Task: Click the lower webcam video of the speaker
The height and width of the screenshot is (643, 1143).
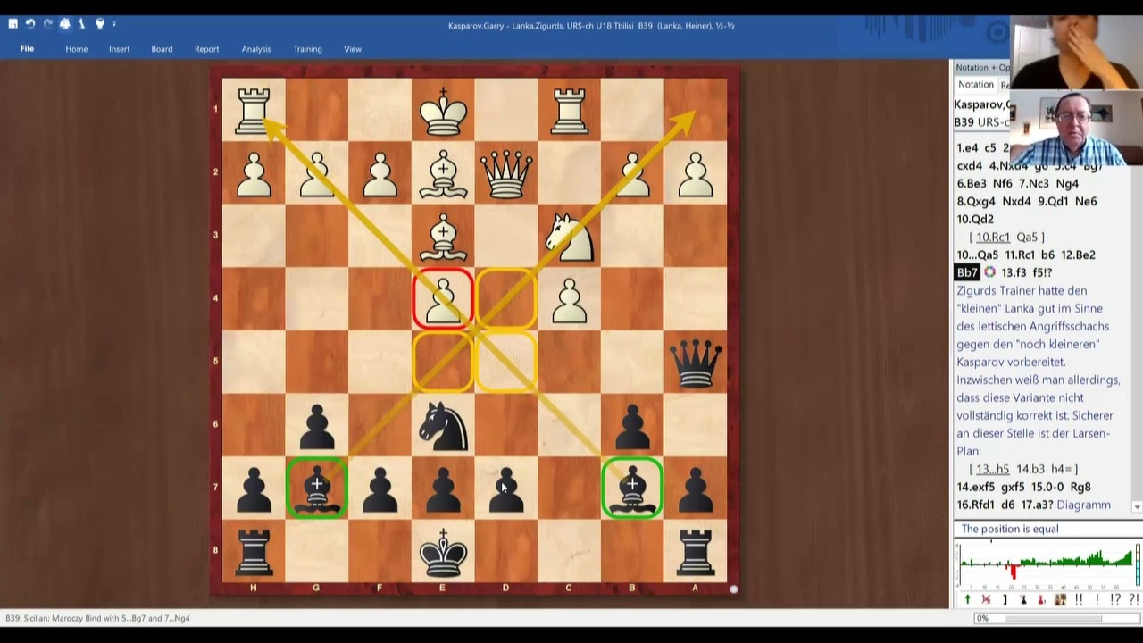Action: [1075, 129]
